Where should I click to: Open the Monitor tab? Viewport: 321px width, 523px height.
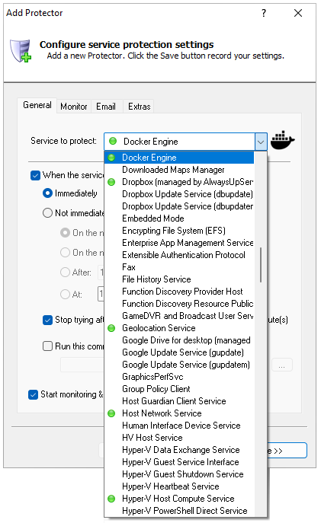(x=74, y=107)
